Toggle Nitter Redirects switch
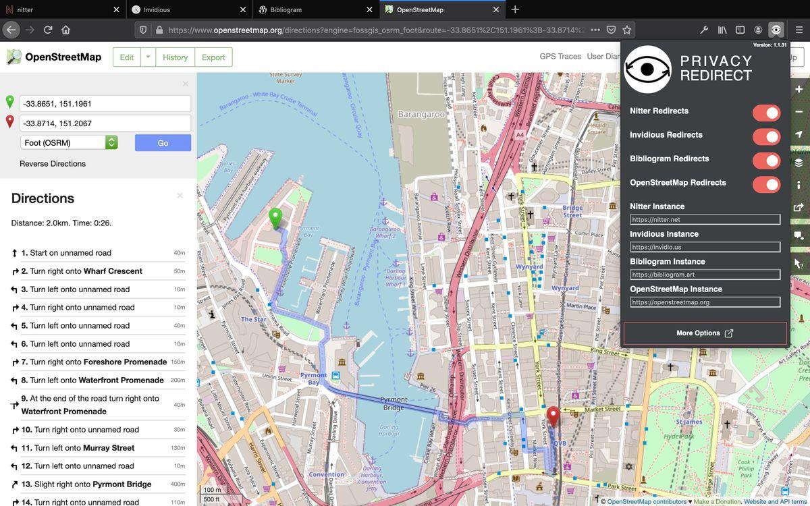 [x=766, y=113]
